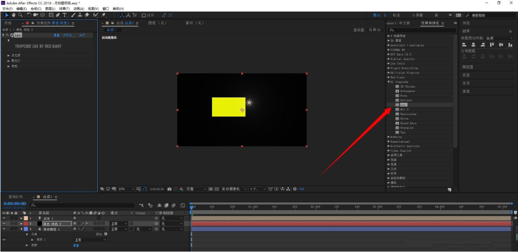Toggle region of interest button in viewer
The width and height of the screenshot is (518, 252).
coord(211,189)
